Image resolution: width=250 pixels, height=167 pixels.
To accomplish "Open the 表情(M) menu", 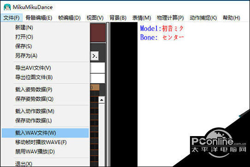I will point(142,18).
